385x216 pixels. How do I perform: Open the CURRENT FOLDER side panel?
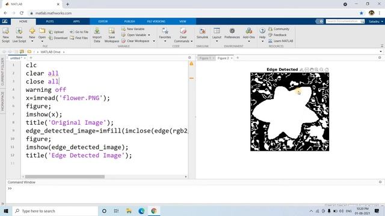coord(2,71)
